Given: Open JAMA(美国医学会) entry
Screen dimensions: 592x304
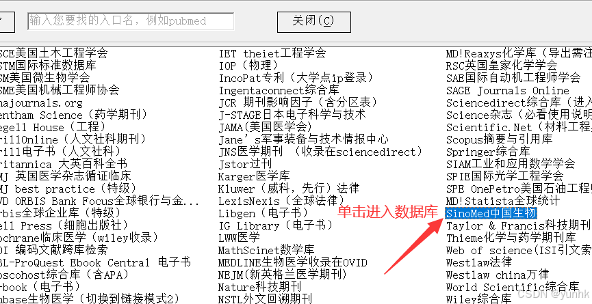Looking at the screenshot, I should (x=266, y=127).
